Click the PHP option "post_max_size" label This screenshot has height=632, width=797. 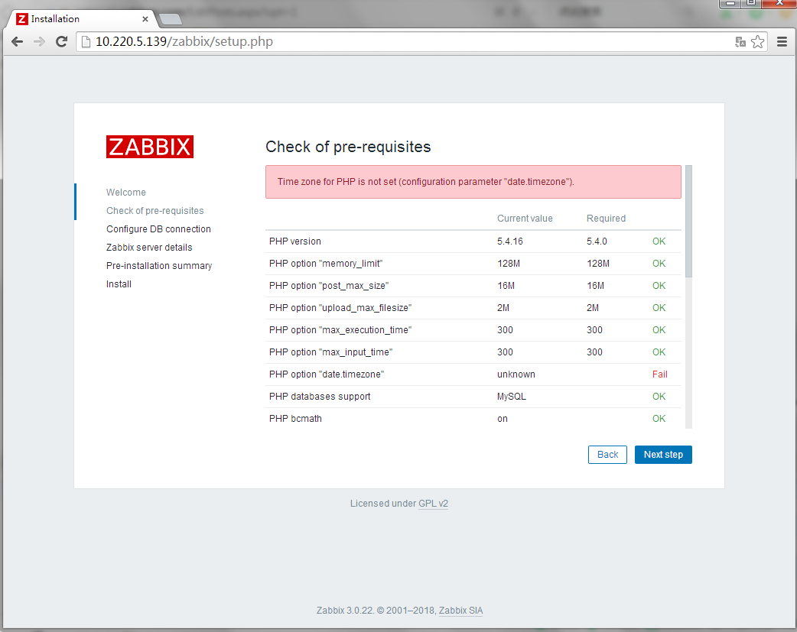point(329,286)
